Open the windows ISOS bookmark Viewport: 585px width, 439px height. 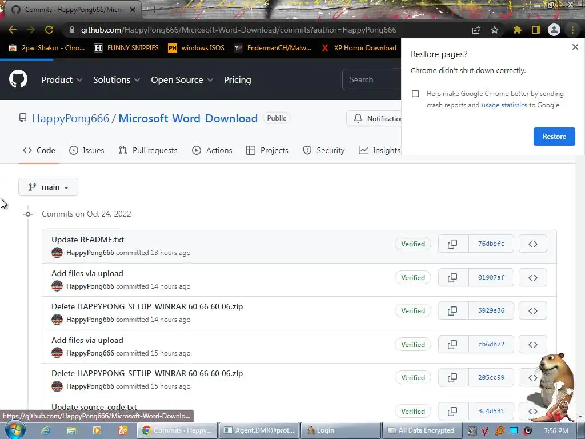click(197, 48)
